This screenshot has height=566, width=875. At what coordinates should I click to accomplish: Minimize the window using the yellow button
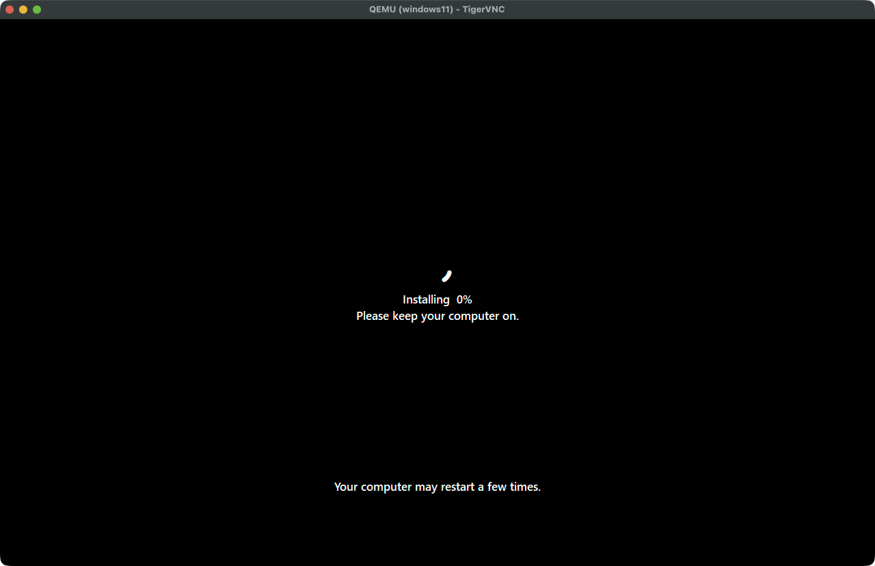tap(23, 10)
